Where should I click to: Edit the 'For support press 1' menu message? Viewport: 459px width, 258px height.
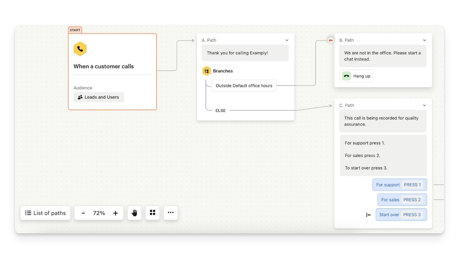(x=383, y=156)
